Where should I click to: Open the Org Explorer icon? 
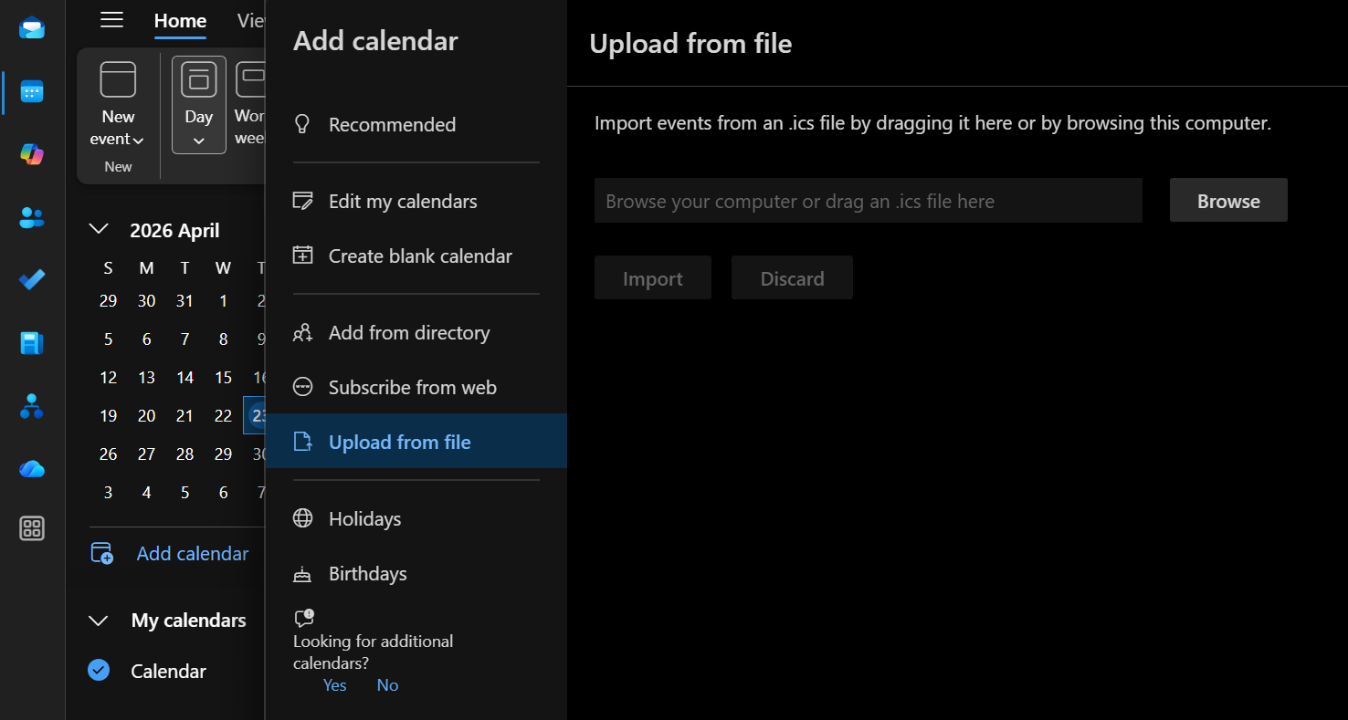click(x=32, y=406)
